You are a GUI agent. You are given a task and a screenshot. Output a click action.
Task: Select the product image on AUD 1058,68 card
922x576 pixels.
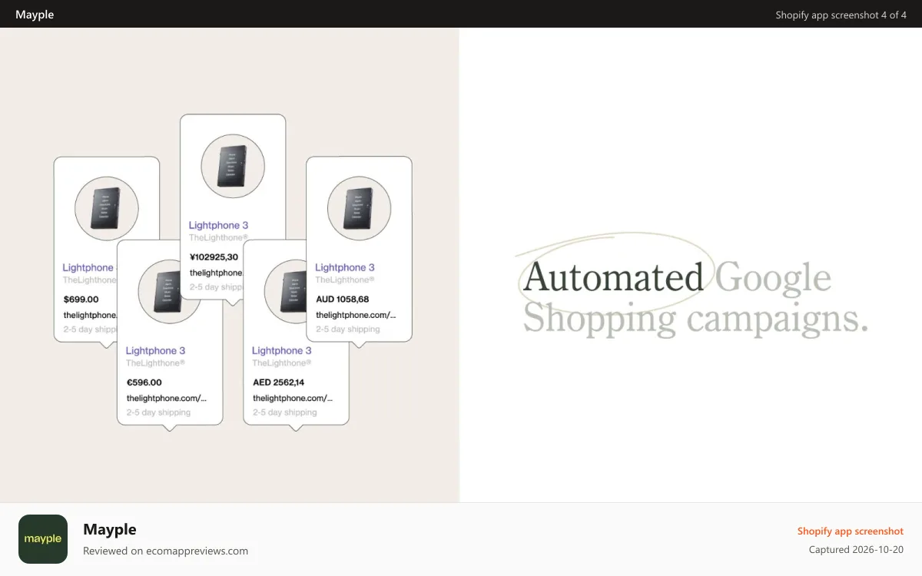click(x=359, y=208)
